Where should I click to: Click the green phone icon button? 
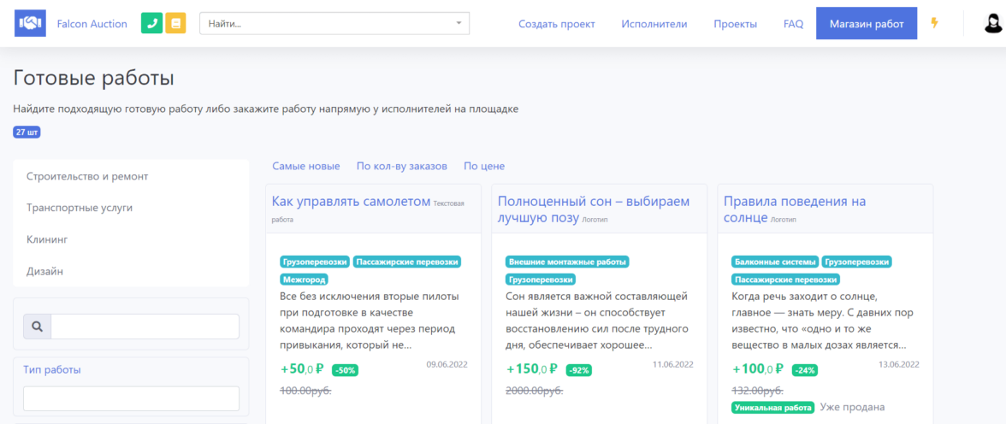pos(151,23)
